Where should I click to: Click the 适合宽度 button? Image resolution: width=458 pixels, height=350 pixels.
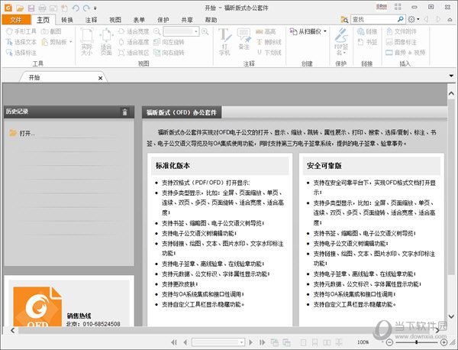(134, 31)
